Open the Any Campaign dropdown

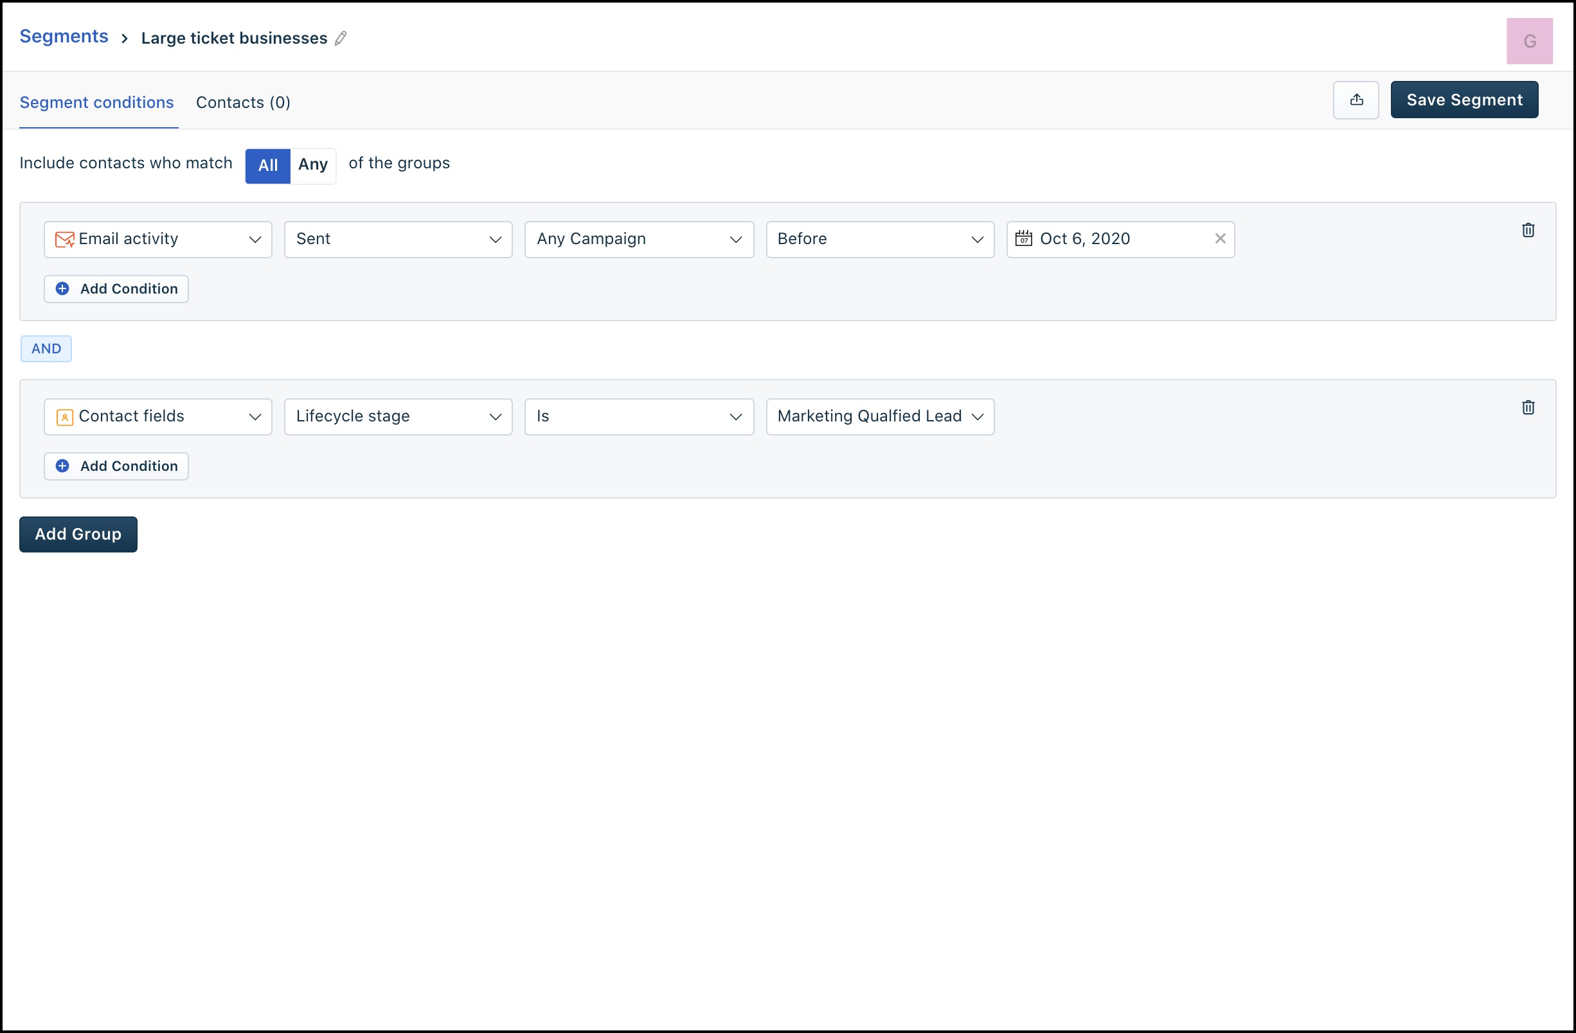[x=638, y=240]
